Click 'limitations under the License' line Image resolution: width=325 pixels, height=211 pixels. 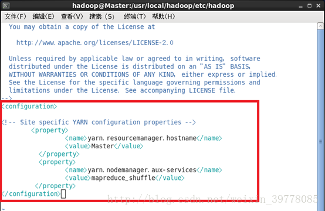tap(122, 90)
